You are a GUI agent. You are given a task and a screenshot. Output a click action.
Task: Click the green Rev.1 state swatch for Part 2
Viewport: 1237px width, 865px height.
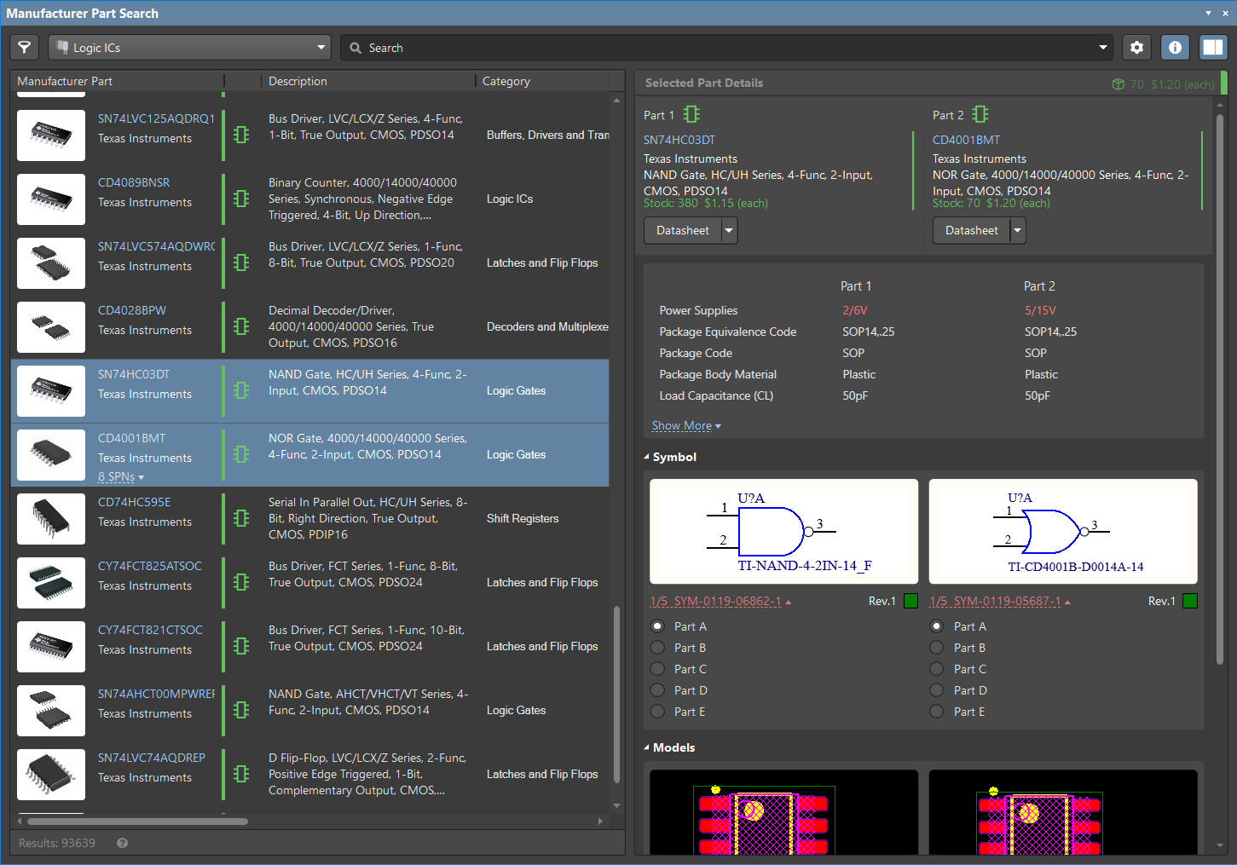pos(1190,601)
